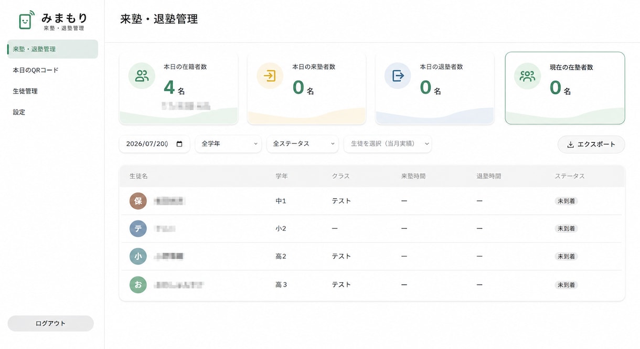Screen dimensions: 640x349
Task: Select the 本日の在籍者数 card
Action: [x=179, y=88]
